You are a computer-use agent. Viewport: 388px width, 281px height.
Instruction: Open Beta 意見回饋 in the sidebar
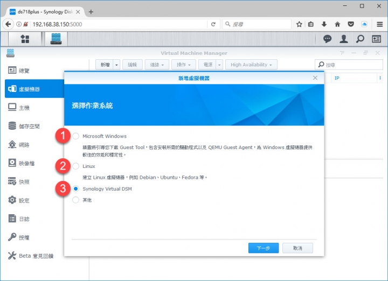tap(34, 256)
